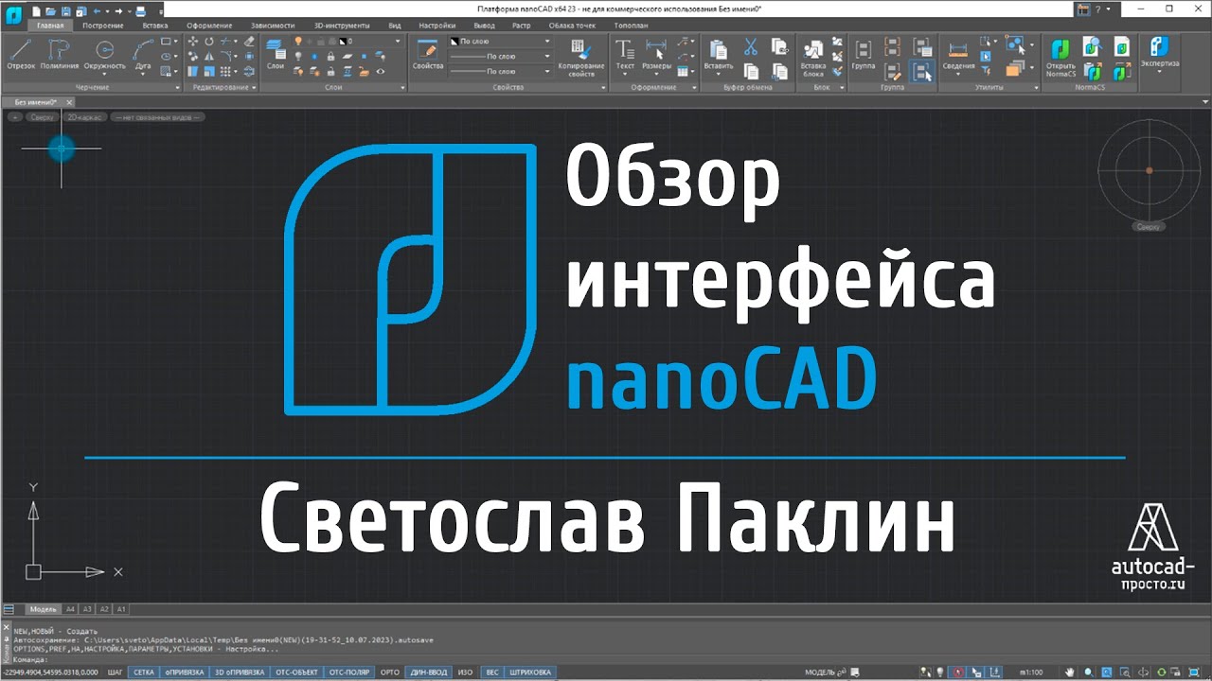Toggle 3D оПРИВЯЗКА in status bar
Screen dimensions: 1212x681
click(240, 672)
